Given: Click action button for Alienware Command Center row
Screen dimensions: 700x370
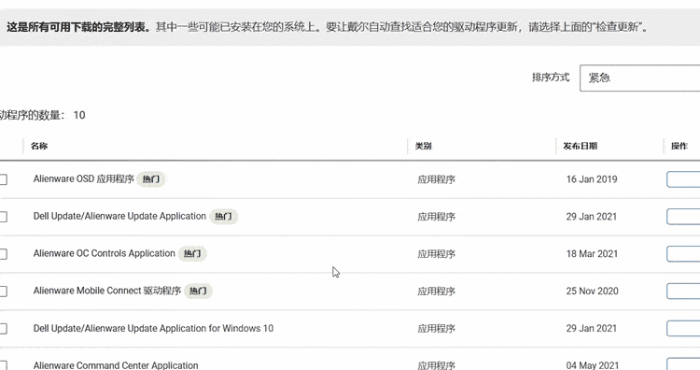Looking at the screenshot, I should (683, 363).
